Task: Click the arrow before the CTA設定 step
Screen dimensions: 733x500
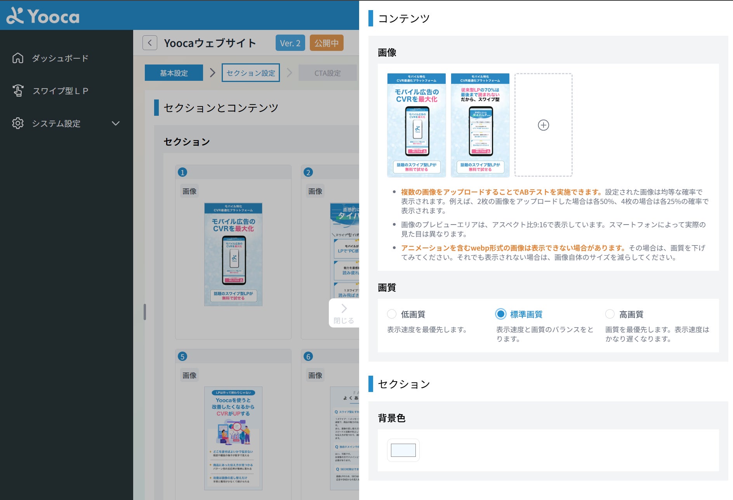Action: 289,73
